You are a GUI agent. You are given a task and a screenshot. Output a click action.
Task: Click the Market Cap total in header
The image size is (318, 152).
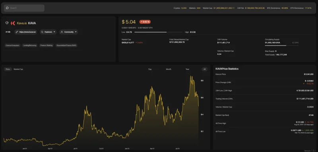[224, 8]
